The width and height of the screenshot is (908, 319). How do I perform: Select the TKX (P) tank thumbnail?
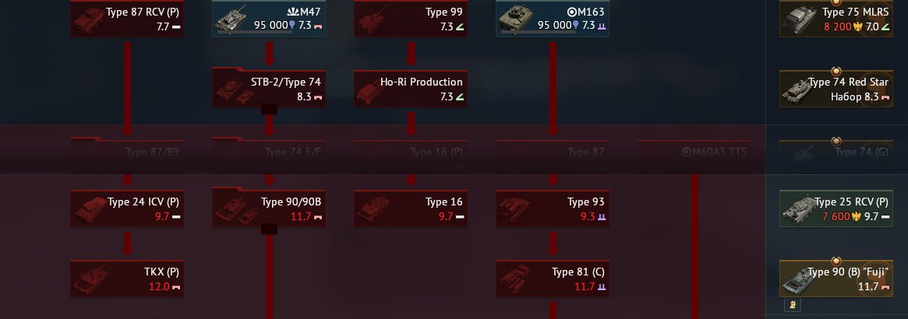point(91,280)
